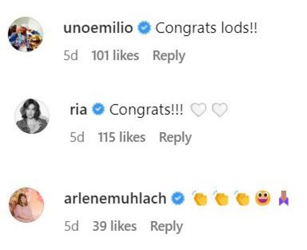Go to arlenemuhlach's profile via username
The height and width of the screenshot is (250, 307).
click(x=114, y=198)
